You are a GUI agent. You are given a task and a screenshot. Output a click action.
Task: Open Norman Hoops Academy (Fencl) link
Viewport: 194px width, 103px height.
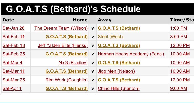(131, 54)
